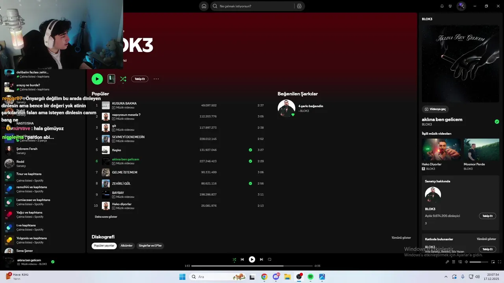Viewport: 504px width, 283px height.
Task: Select Hako diyorlar in popular list
Action: 179,206
